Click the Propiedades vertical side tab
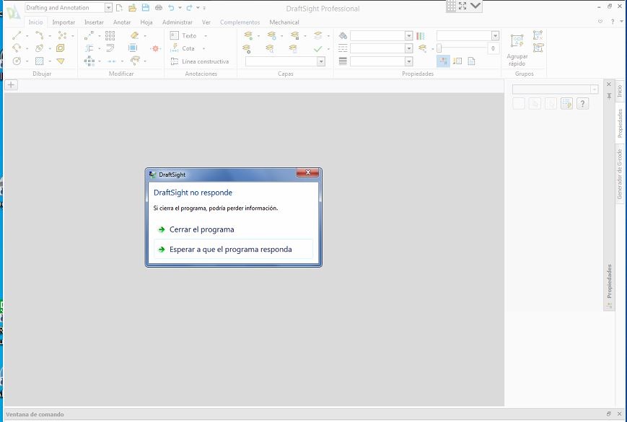Image resolution: width=627 pixels, height=422 pixels. pyautogui.click(x=620, y=123)
